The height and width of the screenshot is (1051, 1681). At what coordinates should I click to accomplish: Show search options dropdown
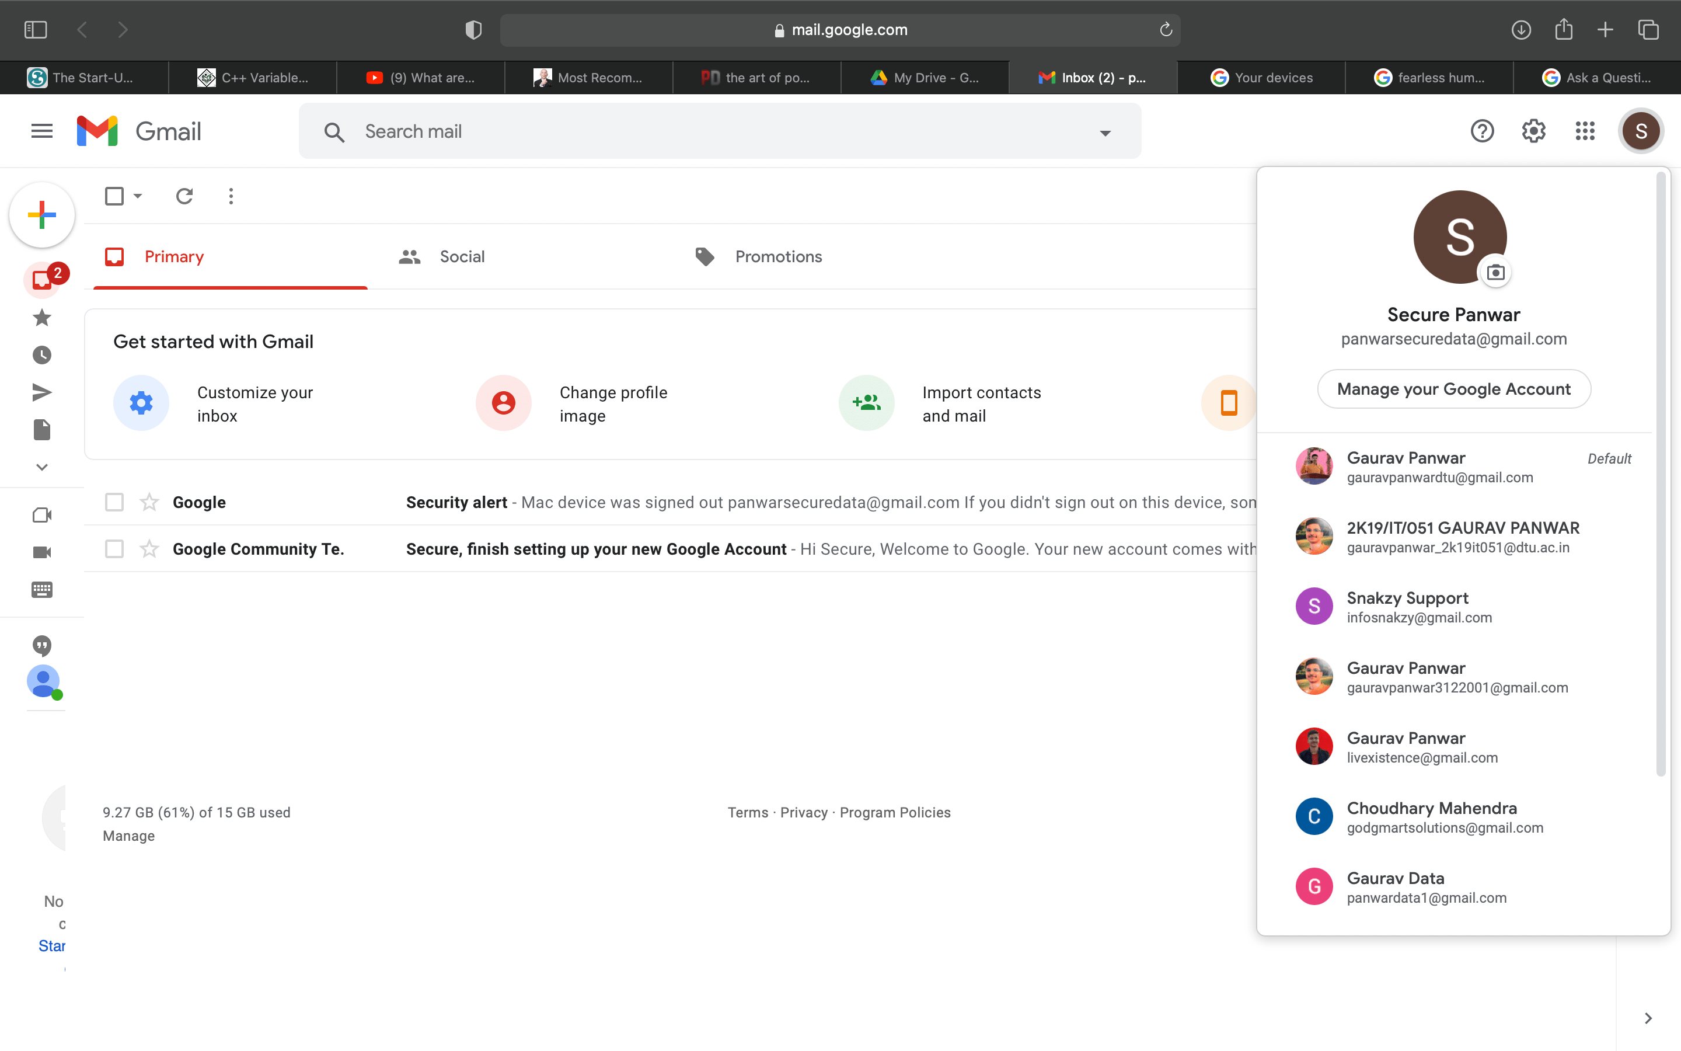coord(1105,133)
